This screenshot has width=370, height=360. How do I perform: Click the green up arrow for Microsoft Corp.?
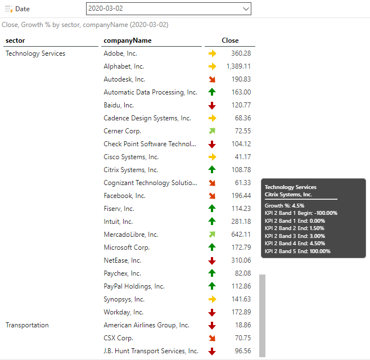pos(212,247)
